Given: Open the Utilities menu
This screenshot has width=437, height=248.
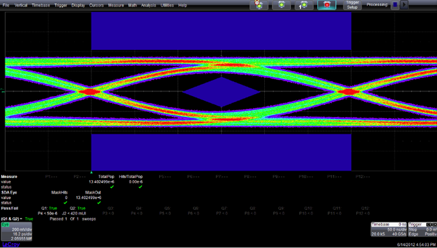Looking at the screenshot, I should coord(167,5).
